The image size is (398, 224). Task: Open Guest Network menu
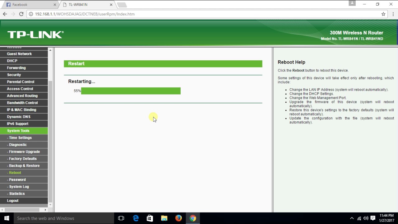[x=24, y=54]
